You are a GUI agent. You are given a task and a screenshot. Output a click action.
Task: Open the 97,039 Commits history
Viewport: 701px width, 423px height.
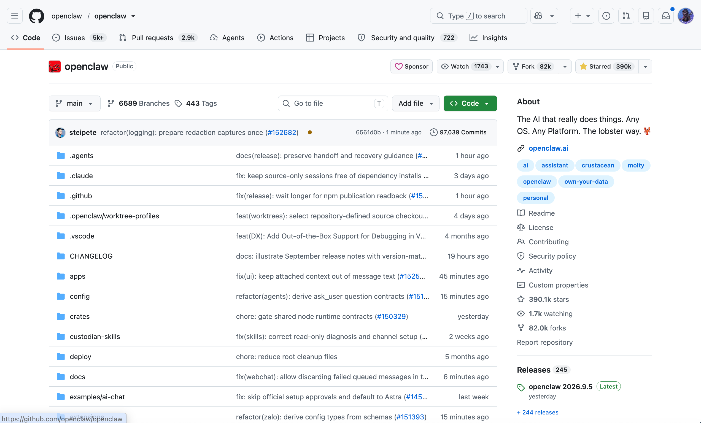[458, 132]
